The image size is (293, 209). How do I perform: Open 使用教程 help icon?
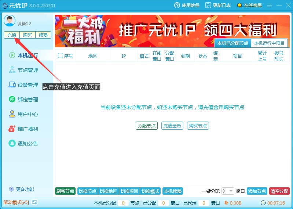(177, 5)
